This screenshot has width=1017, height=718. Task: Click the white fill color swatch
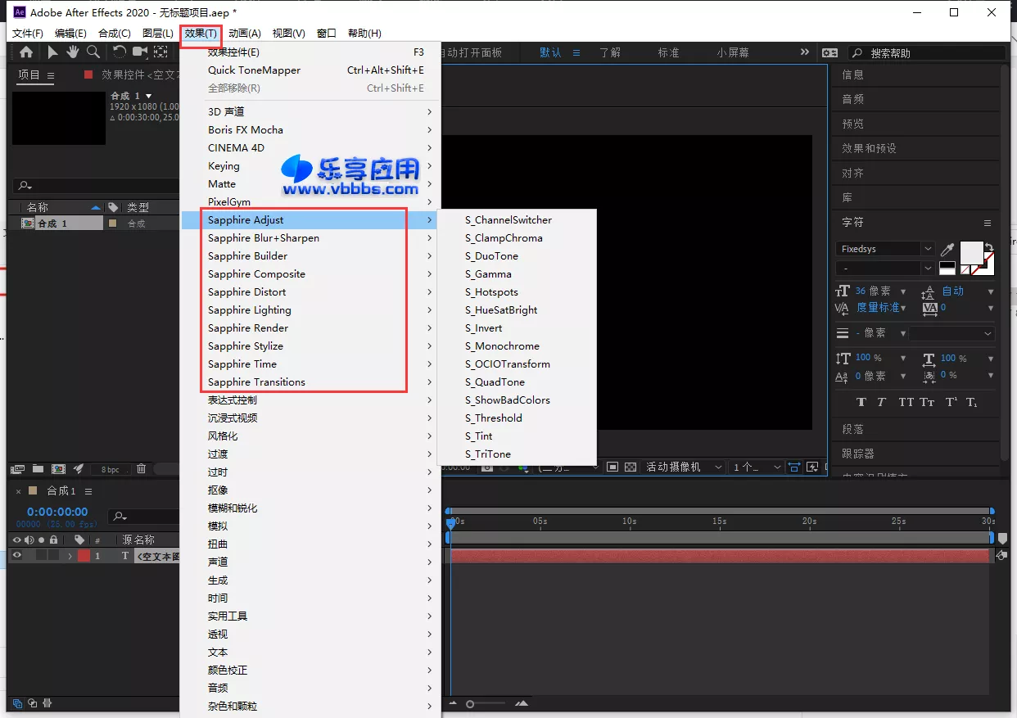[x=970, y=252]
